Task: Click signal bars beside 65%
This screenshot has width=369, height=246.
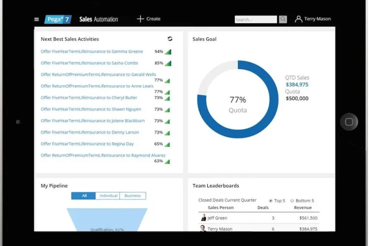Action: coord(168,144)
